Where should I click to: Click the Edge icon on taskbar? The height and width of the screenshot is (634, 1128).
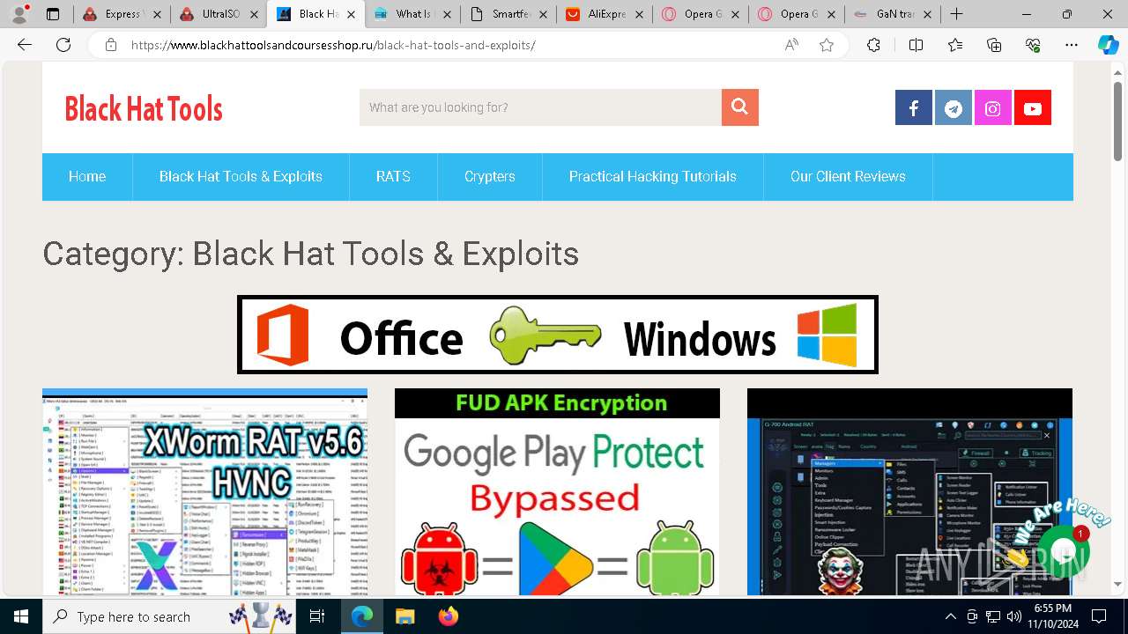point(362,616)
